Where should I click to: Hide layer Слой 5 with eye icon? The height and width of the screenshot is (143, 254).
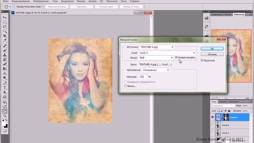click(x=213, y=117)
